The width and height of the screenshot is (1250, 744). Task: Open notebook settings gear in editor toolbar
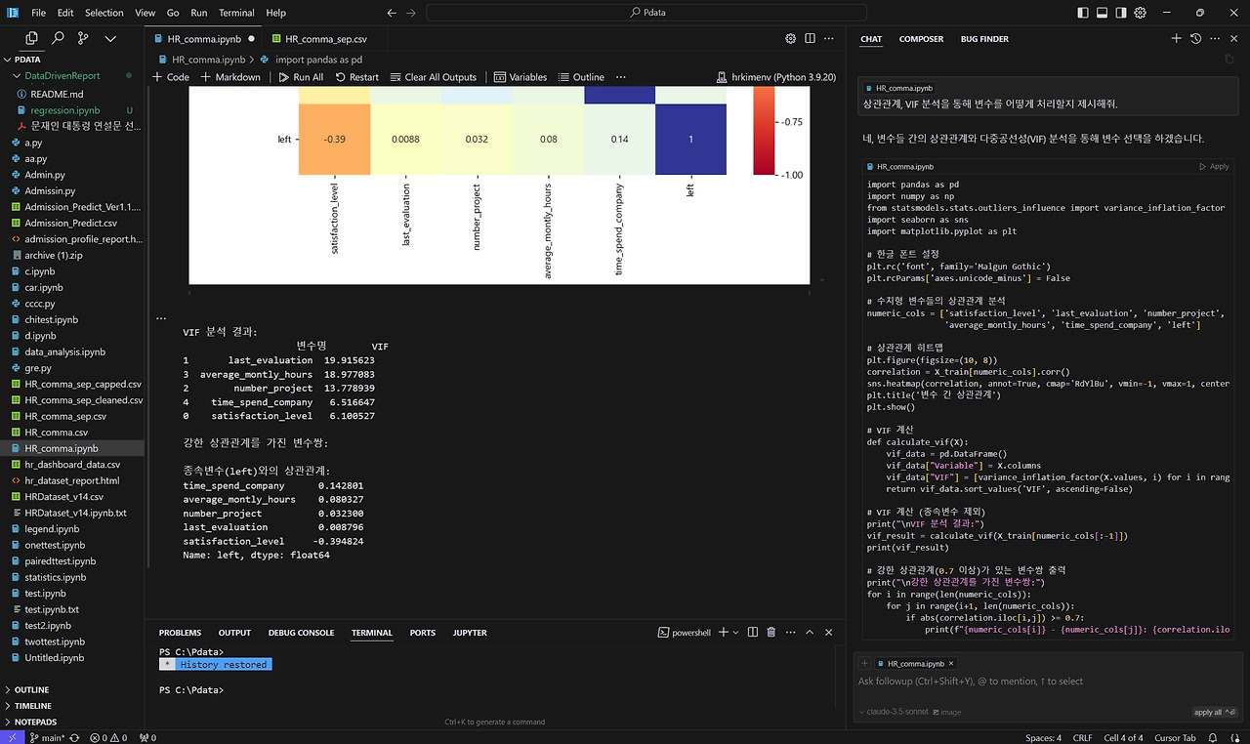coord(790,39)
